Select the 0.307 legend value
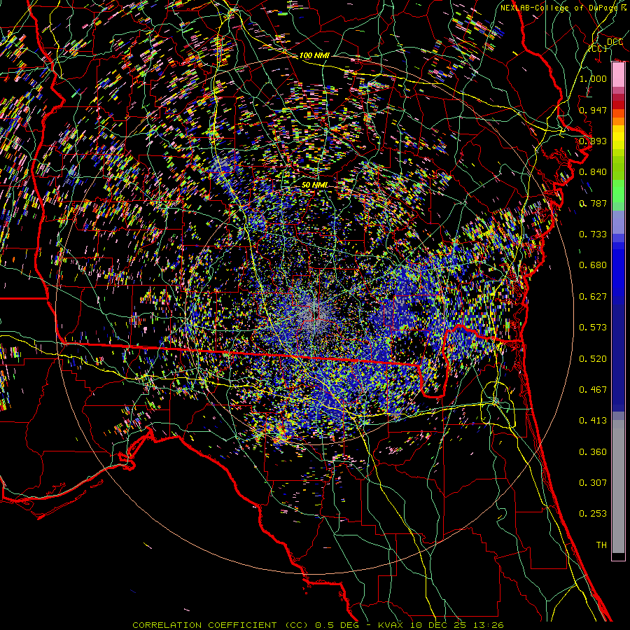Viewport: 630px width, 630px height. 593,483
